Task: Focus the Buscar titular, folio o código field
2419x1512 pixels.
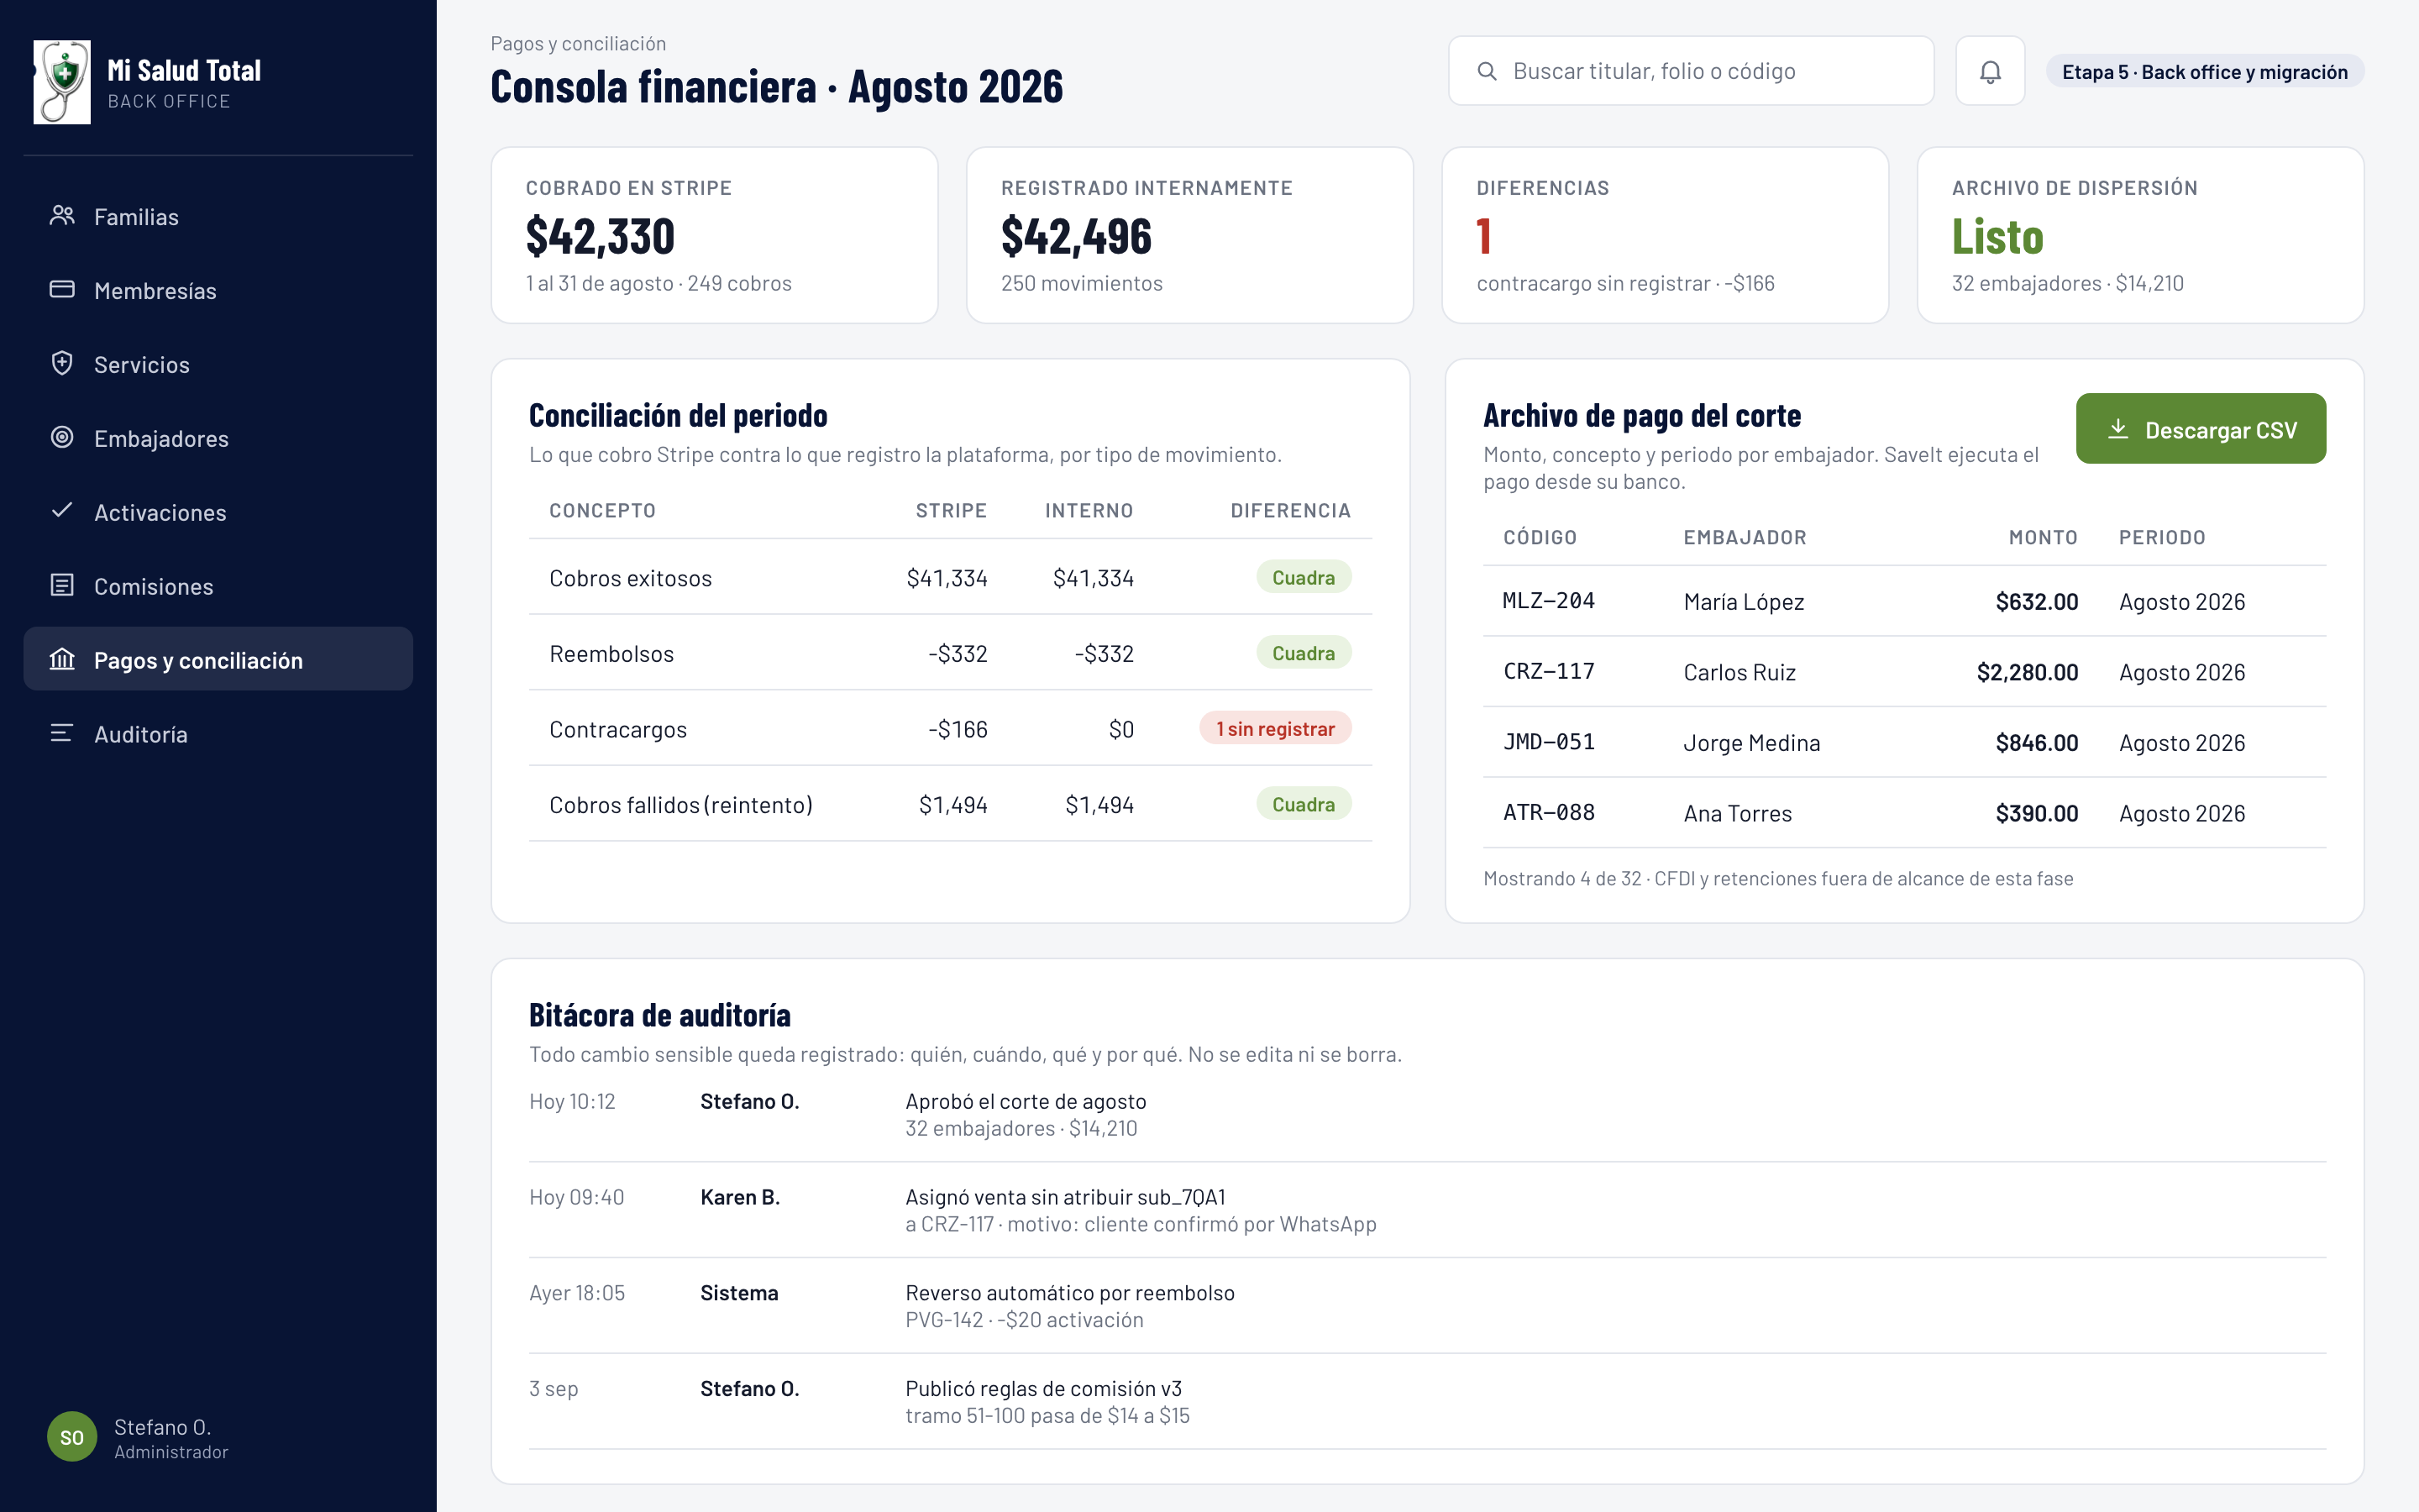Action: pos(1690,71)
